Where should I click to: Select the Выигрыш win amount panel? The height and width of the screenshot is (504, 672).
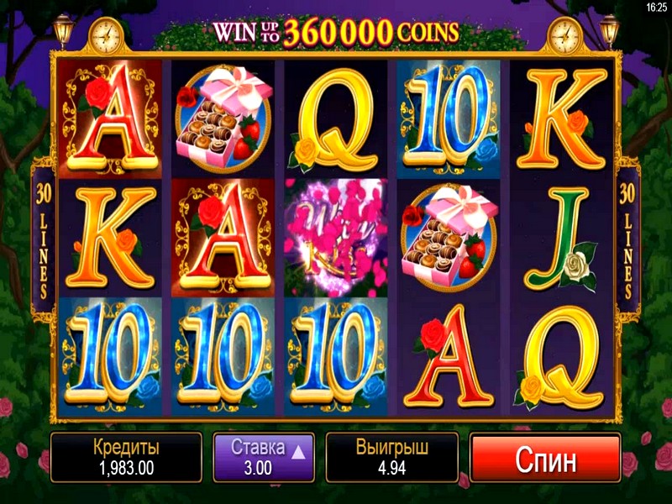391,457
